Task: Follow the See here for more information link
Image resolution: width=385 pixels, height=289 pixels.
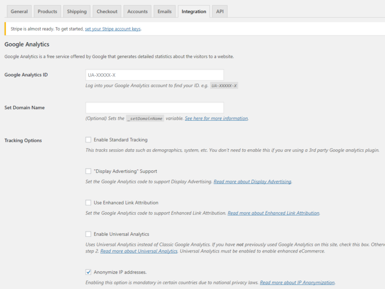Action: point(217,119)
